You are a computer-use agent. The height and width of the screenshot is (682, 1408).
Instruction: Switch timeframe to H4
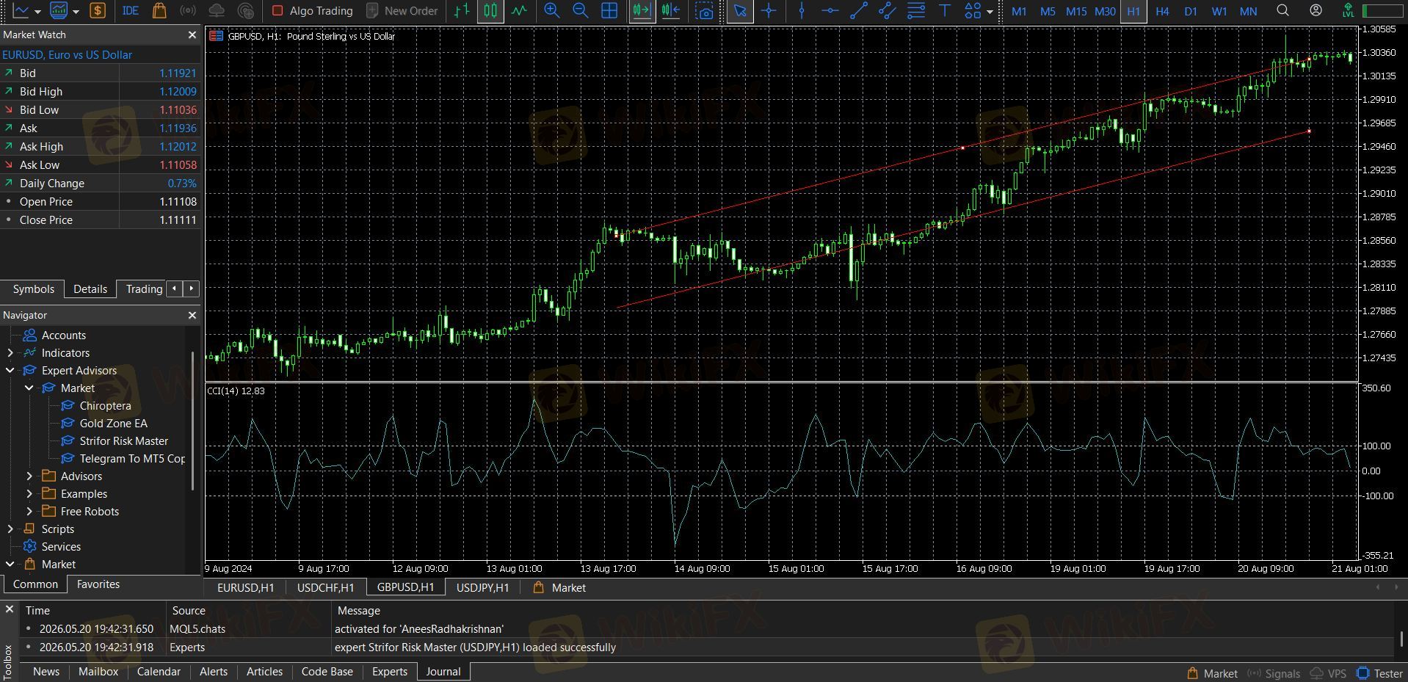pos(1162,11)
